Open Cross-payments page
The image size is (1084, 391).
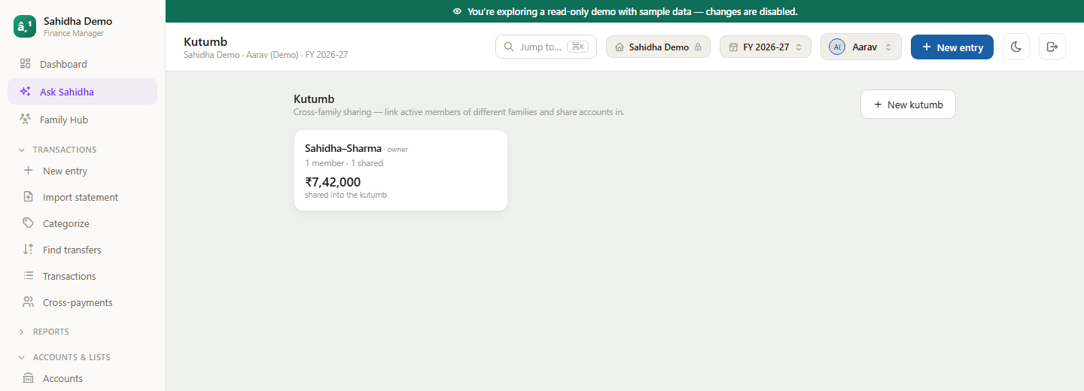point(83,302)
